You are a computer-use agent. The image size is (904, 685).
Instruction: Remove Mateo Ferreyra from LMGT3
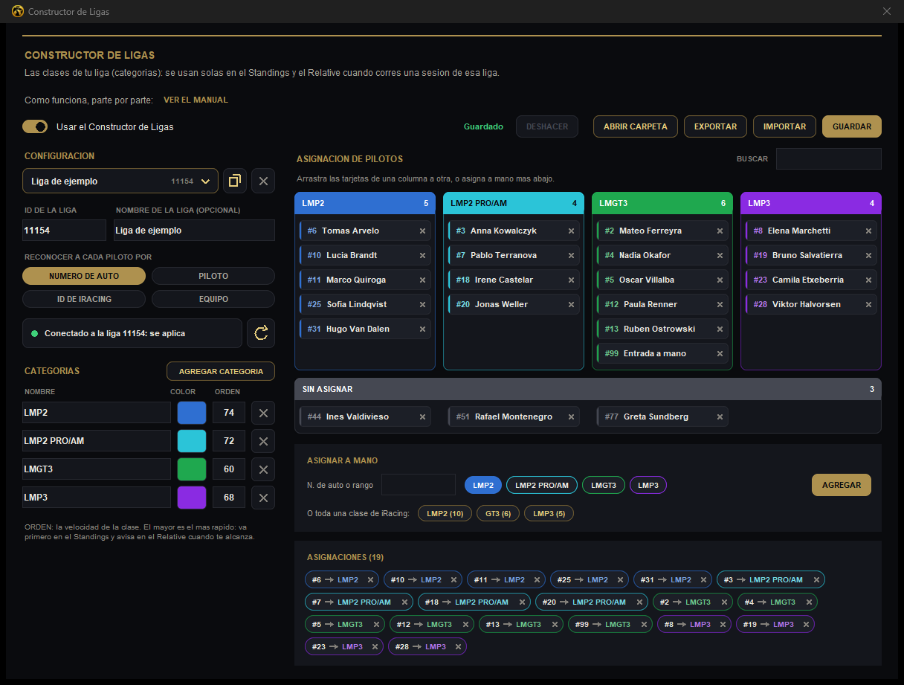(x=720, y=231)
